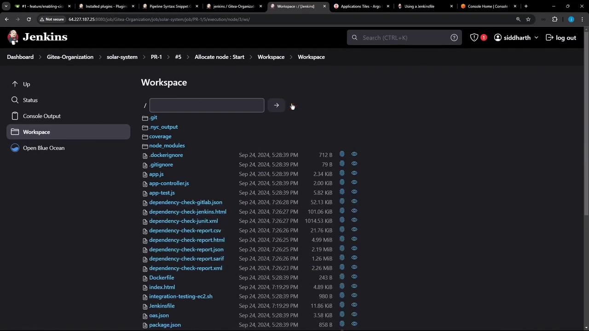View index.html using its eye icon
Image resolution: width=589 pixels, height=331 pixels.
[x=354, y=286]
